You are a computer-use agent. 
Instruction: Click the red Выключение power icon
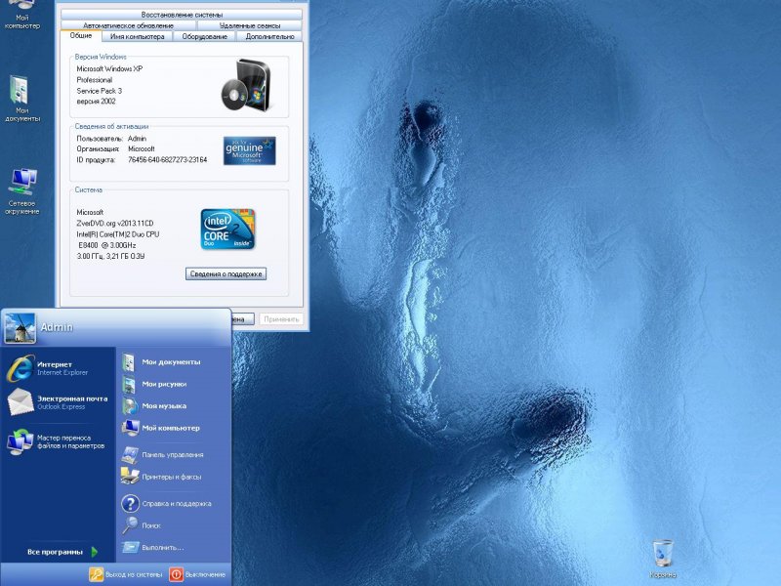click(x=177, y=574)
